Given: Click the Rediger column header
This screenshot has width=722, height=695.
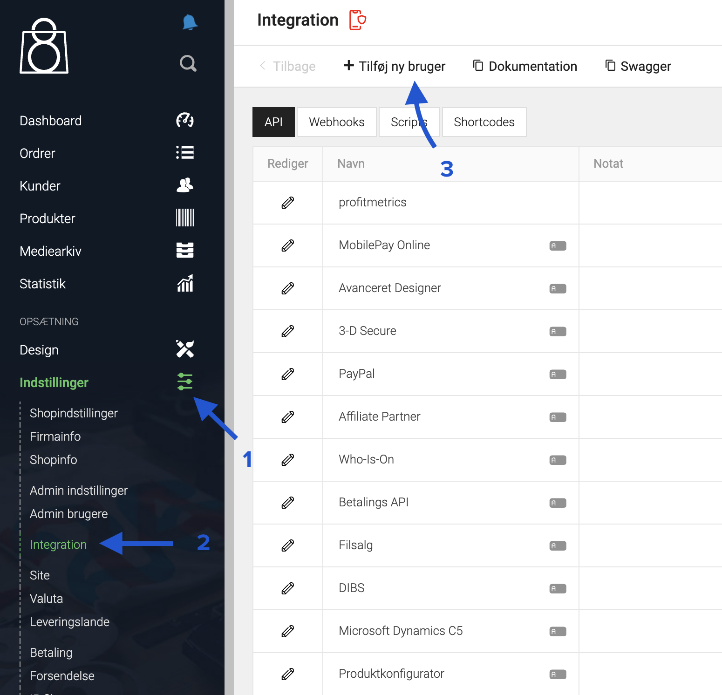Looking at the screenshot, I should tap(287, 164).
